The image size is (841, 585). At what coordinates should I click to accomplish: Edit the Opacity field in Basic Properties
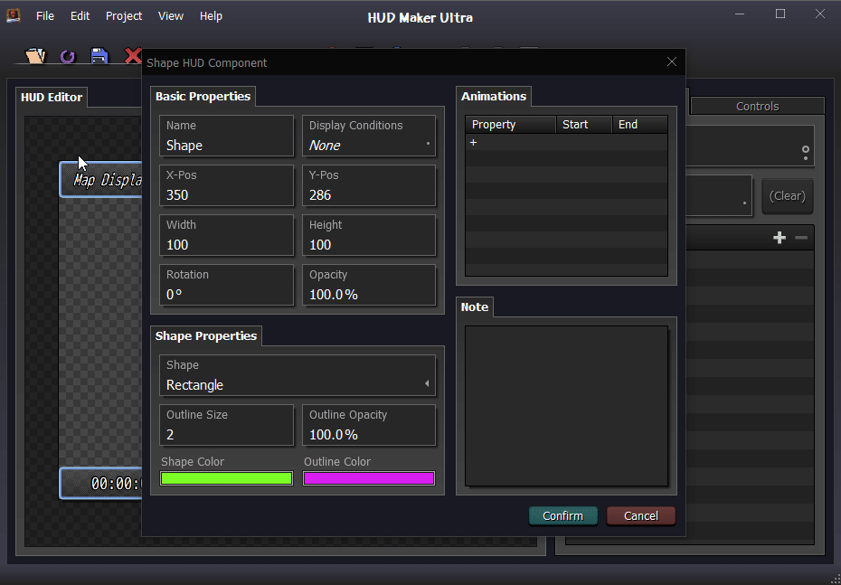pyautogui.click(x=369, y=285)
